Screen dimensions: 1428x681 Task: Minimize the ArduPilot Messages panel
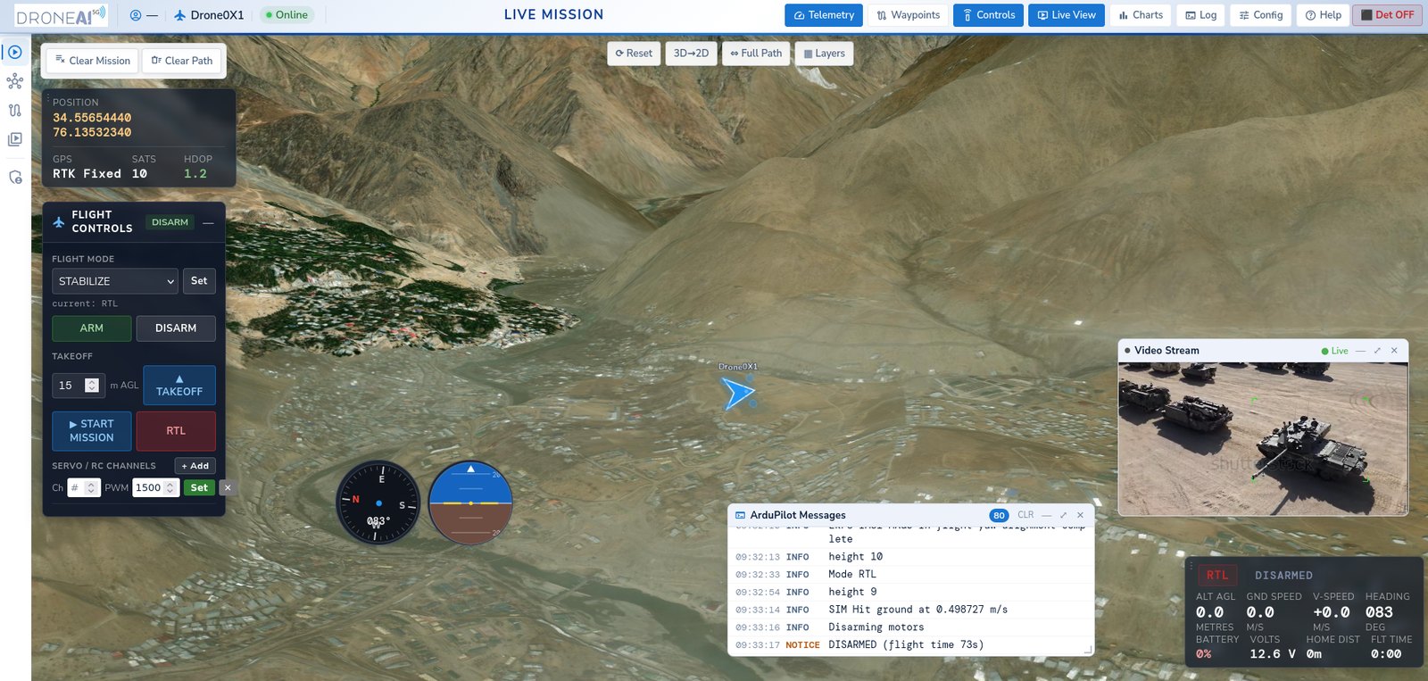[1046, 515]
